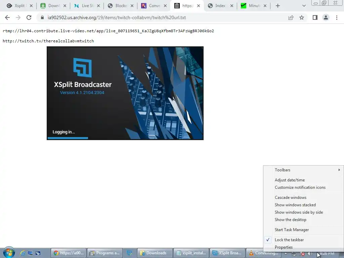View site security lock info

click(42, 17)
